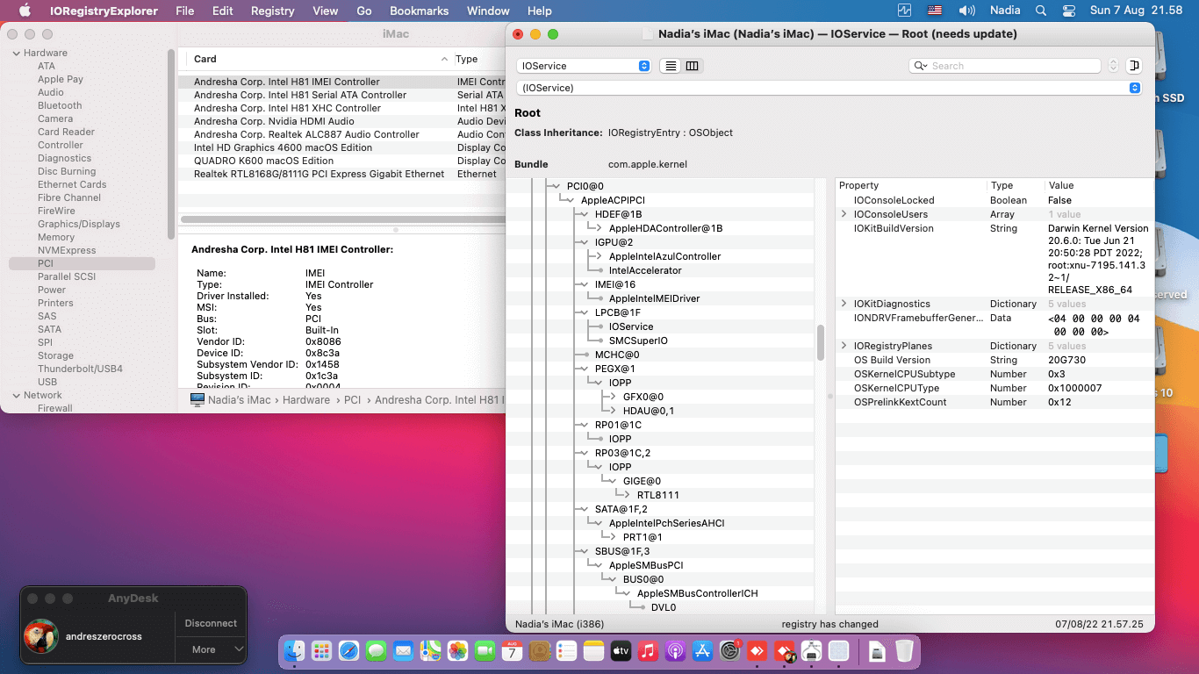Select the OS Build Version property row
1199x674 pixels.
click(994, 360)
